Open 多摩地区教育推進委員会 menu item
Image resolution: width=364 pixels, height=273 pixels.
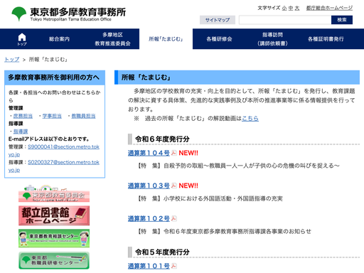coord(112,39)
